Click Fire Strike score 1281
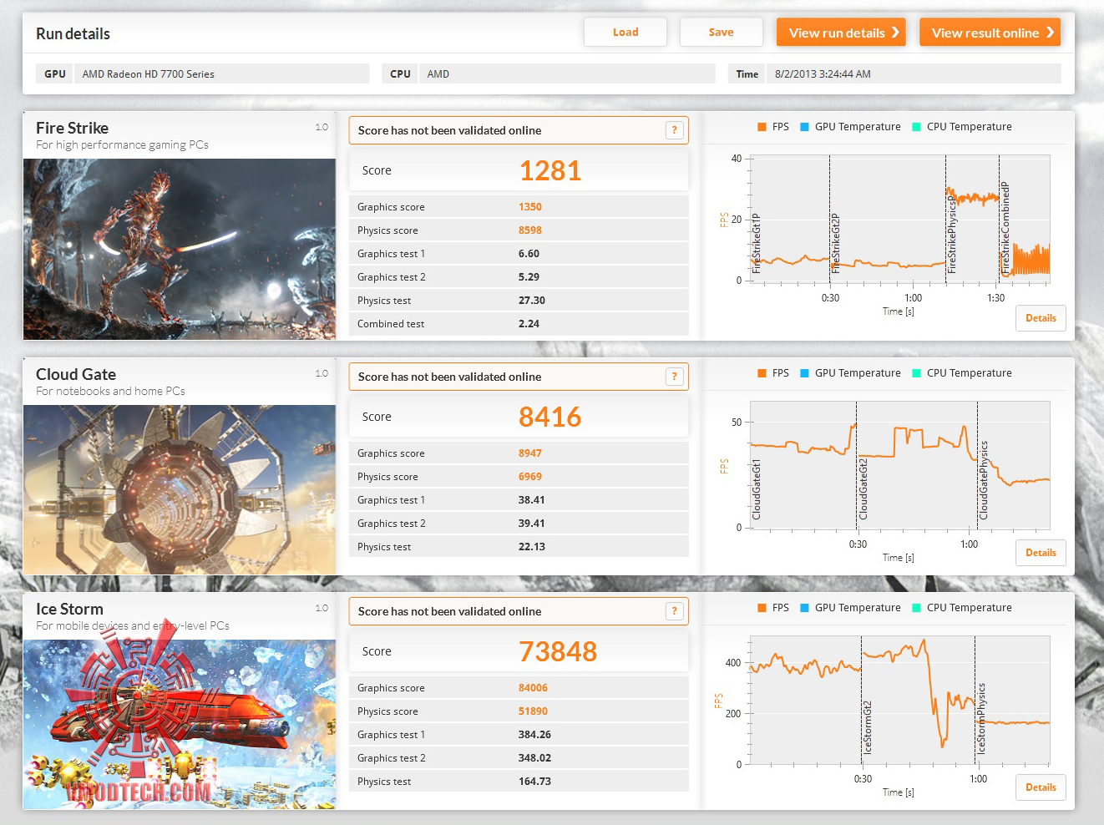The width and height of the screenshot is (1104, 825). tap(550, 170)
